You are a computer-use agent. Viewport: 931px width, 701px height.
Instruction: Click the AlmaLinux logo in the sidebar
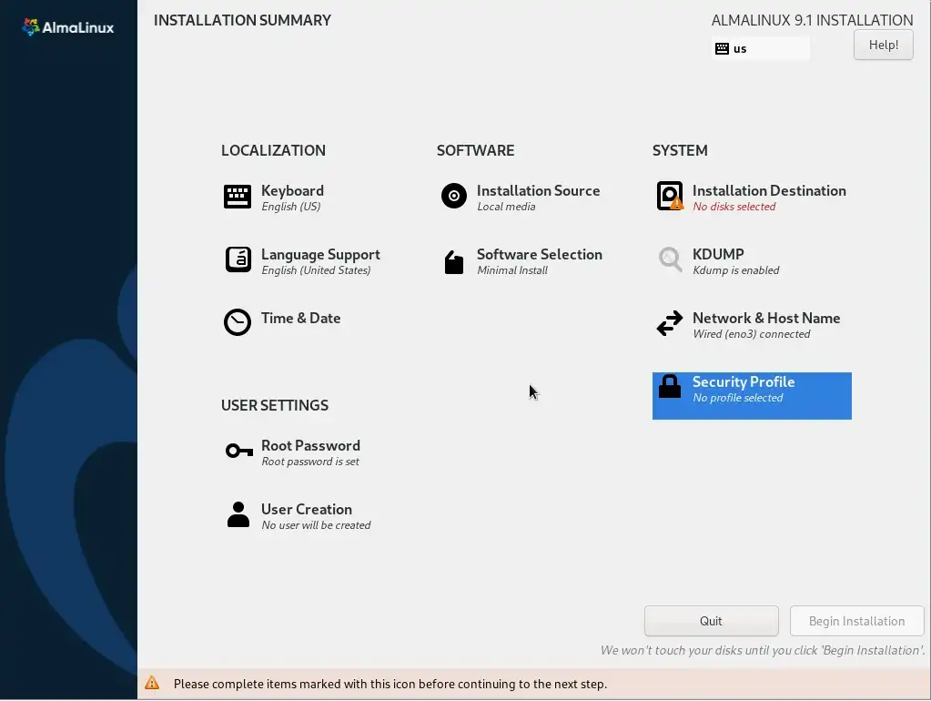click(x=67, y=27)
